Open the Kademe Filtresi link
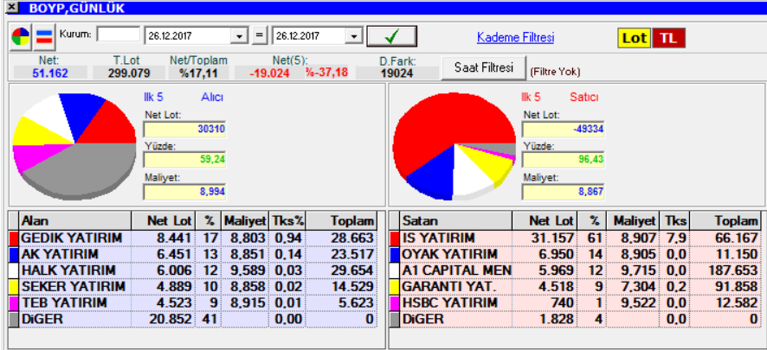This screenshot has height=350, width=767. click(x=516, y=37)
